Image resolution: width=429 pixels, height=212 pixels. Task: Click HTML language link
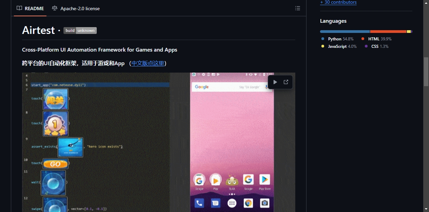click(x=376, y=39)
